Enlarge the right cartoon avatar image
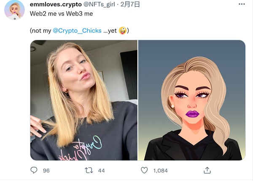The width and height of the screenshot is (253, 181). (x=192, y=100)
